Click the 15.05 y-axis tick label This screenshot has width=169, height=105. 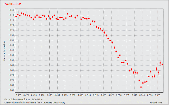coord(11,10)
